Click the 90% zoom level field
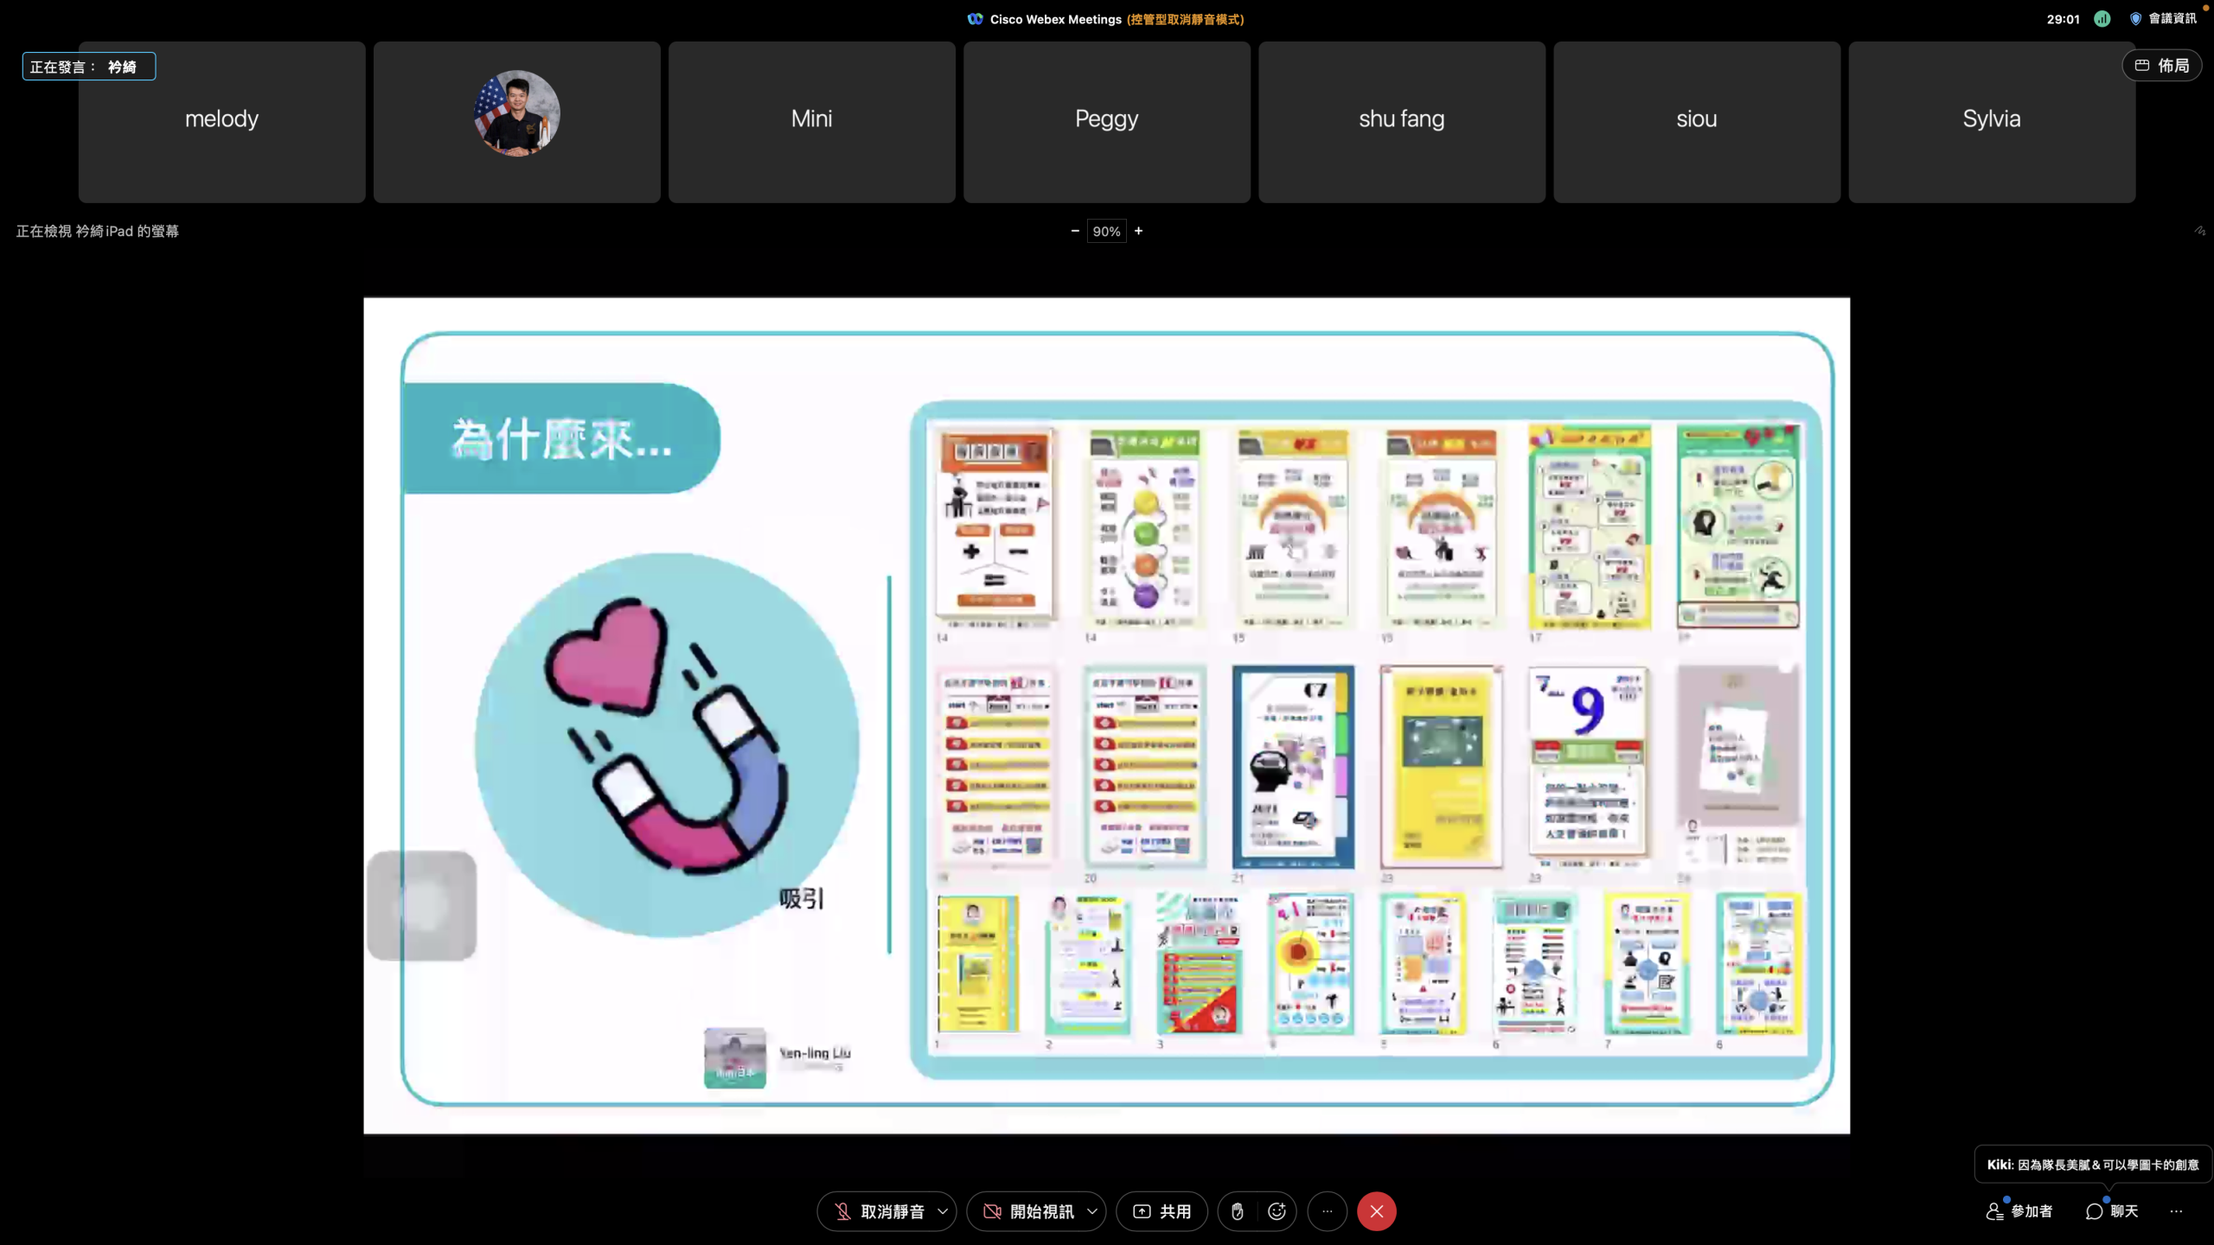The width and height of the screenshot is (2214, 1245). pyautogui.click(x=1106, y=231)
